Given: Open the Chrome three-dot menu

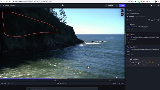Looking at the screenshot, I should pos(159,2).
